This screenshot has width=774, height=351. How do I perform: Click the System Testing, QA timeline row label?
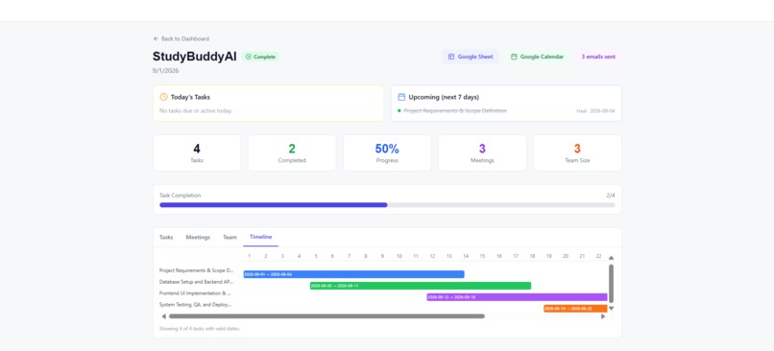[x=195, y=305]
